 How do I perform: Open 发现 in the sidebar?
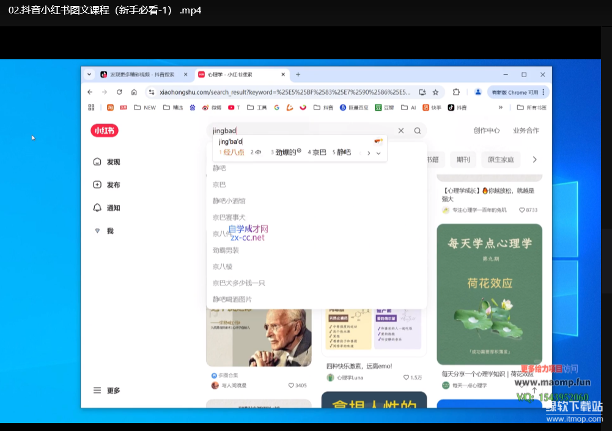click(x=107, y=162)
